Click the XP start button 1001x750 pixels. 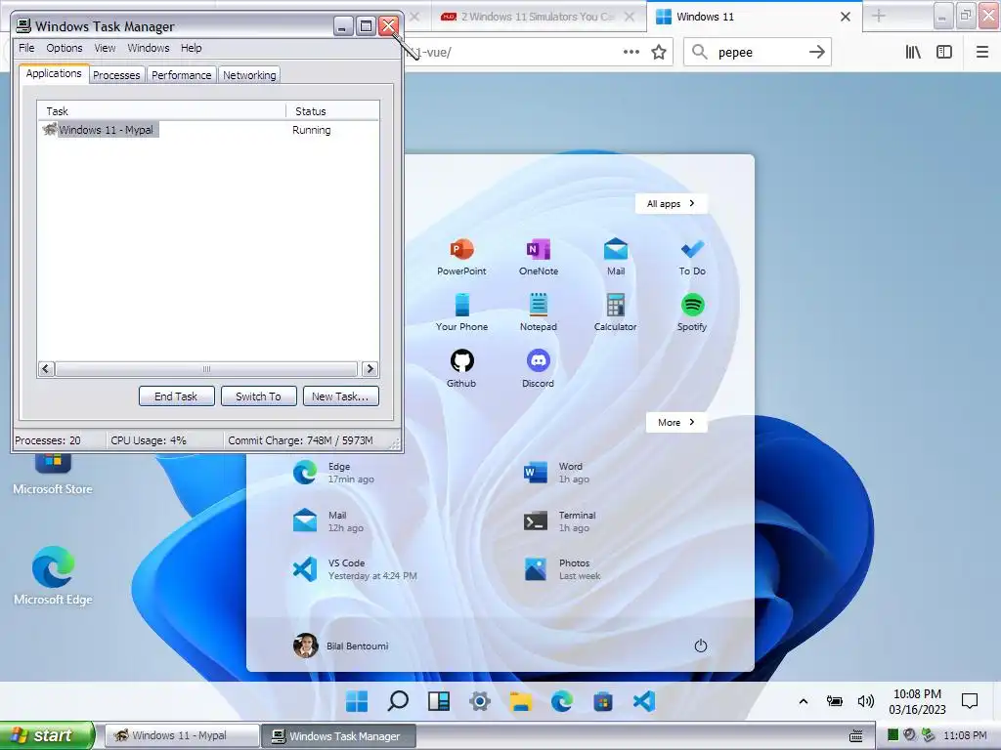[x=47, y=735]
